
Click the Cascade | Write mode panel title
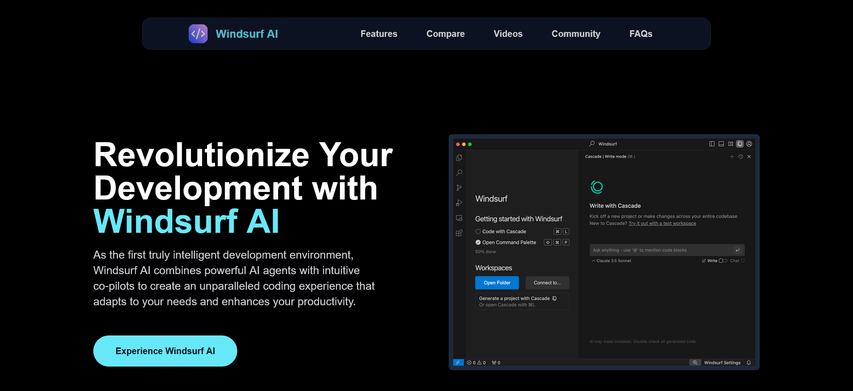tap(610, 156)
